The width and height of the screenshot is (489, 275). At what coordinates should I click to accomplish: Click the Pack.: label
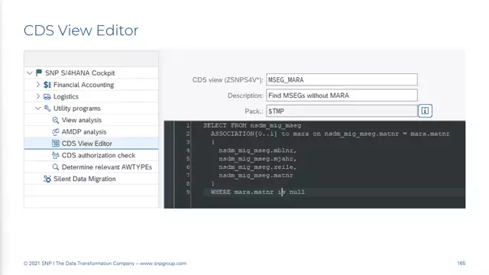click(x=254, y=112)
